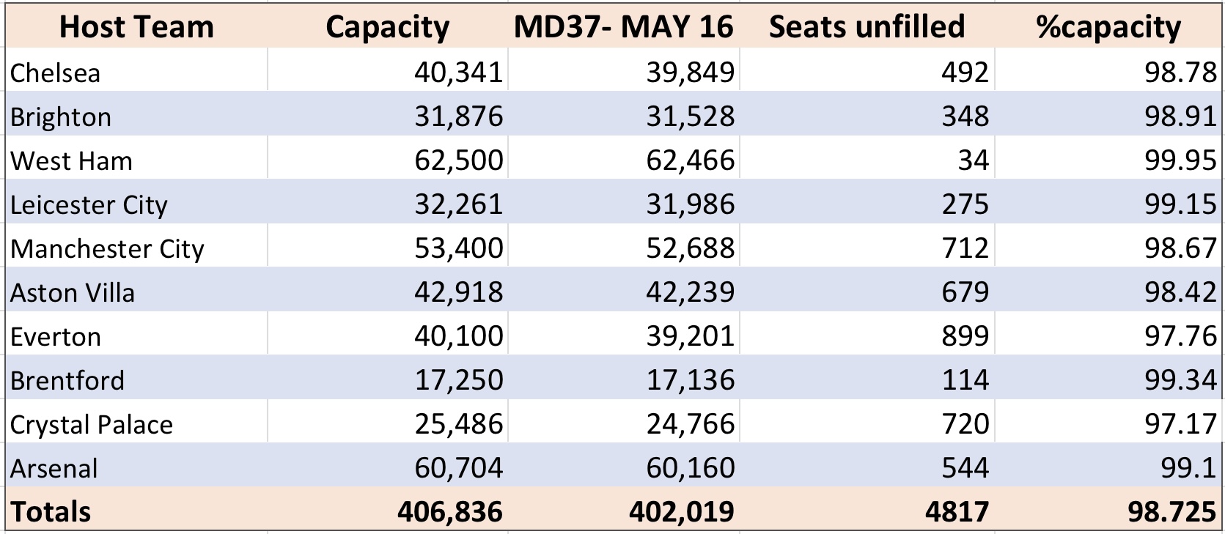This screenshot has height=534, width=1225.
Task: Select the Totals row label
Action: tap(136, 510)
